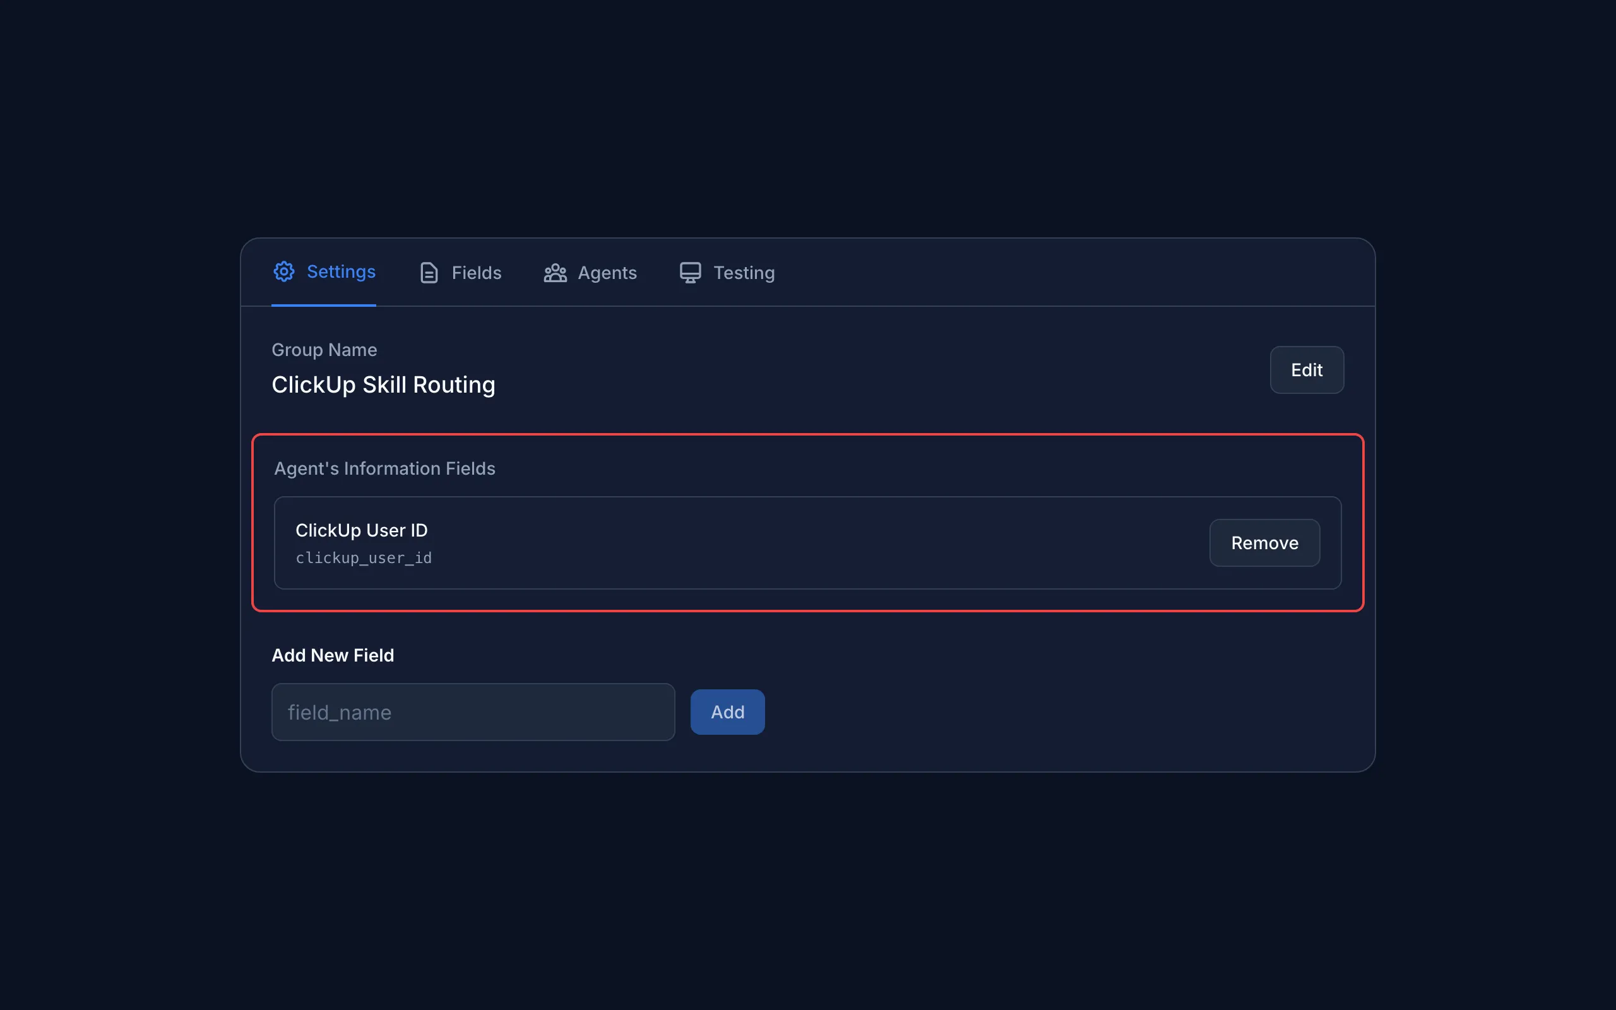The width and height of the screenshot is (1616, 1010).
Task: Click the Agents people icon
Action: (x=555, y=272)
